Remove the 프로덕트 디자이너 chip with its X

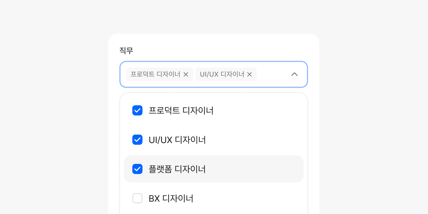(186, 74)
